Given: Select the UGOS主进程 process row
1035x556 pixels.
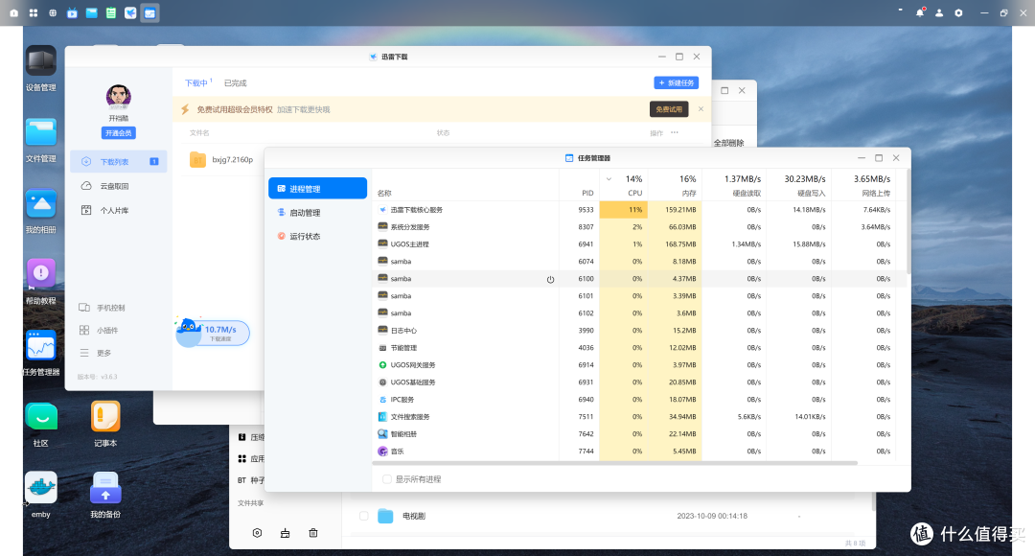Looking at the screenshot, I should pyautogui.click(x=638, y=244).
